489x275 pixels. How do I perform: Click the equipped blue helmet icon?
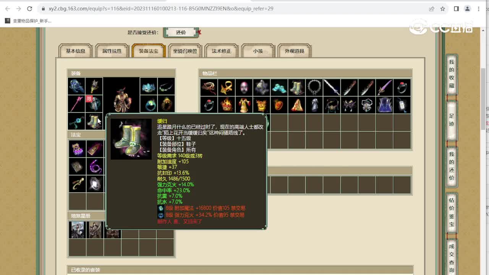tap(77, 86)
